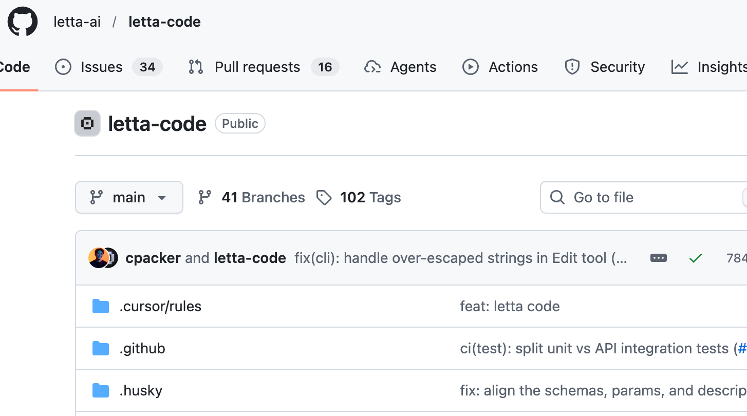Click the Insights graph icon
Viewport: 747px width, 416px height.
680,67
